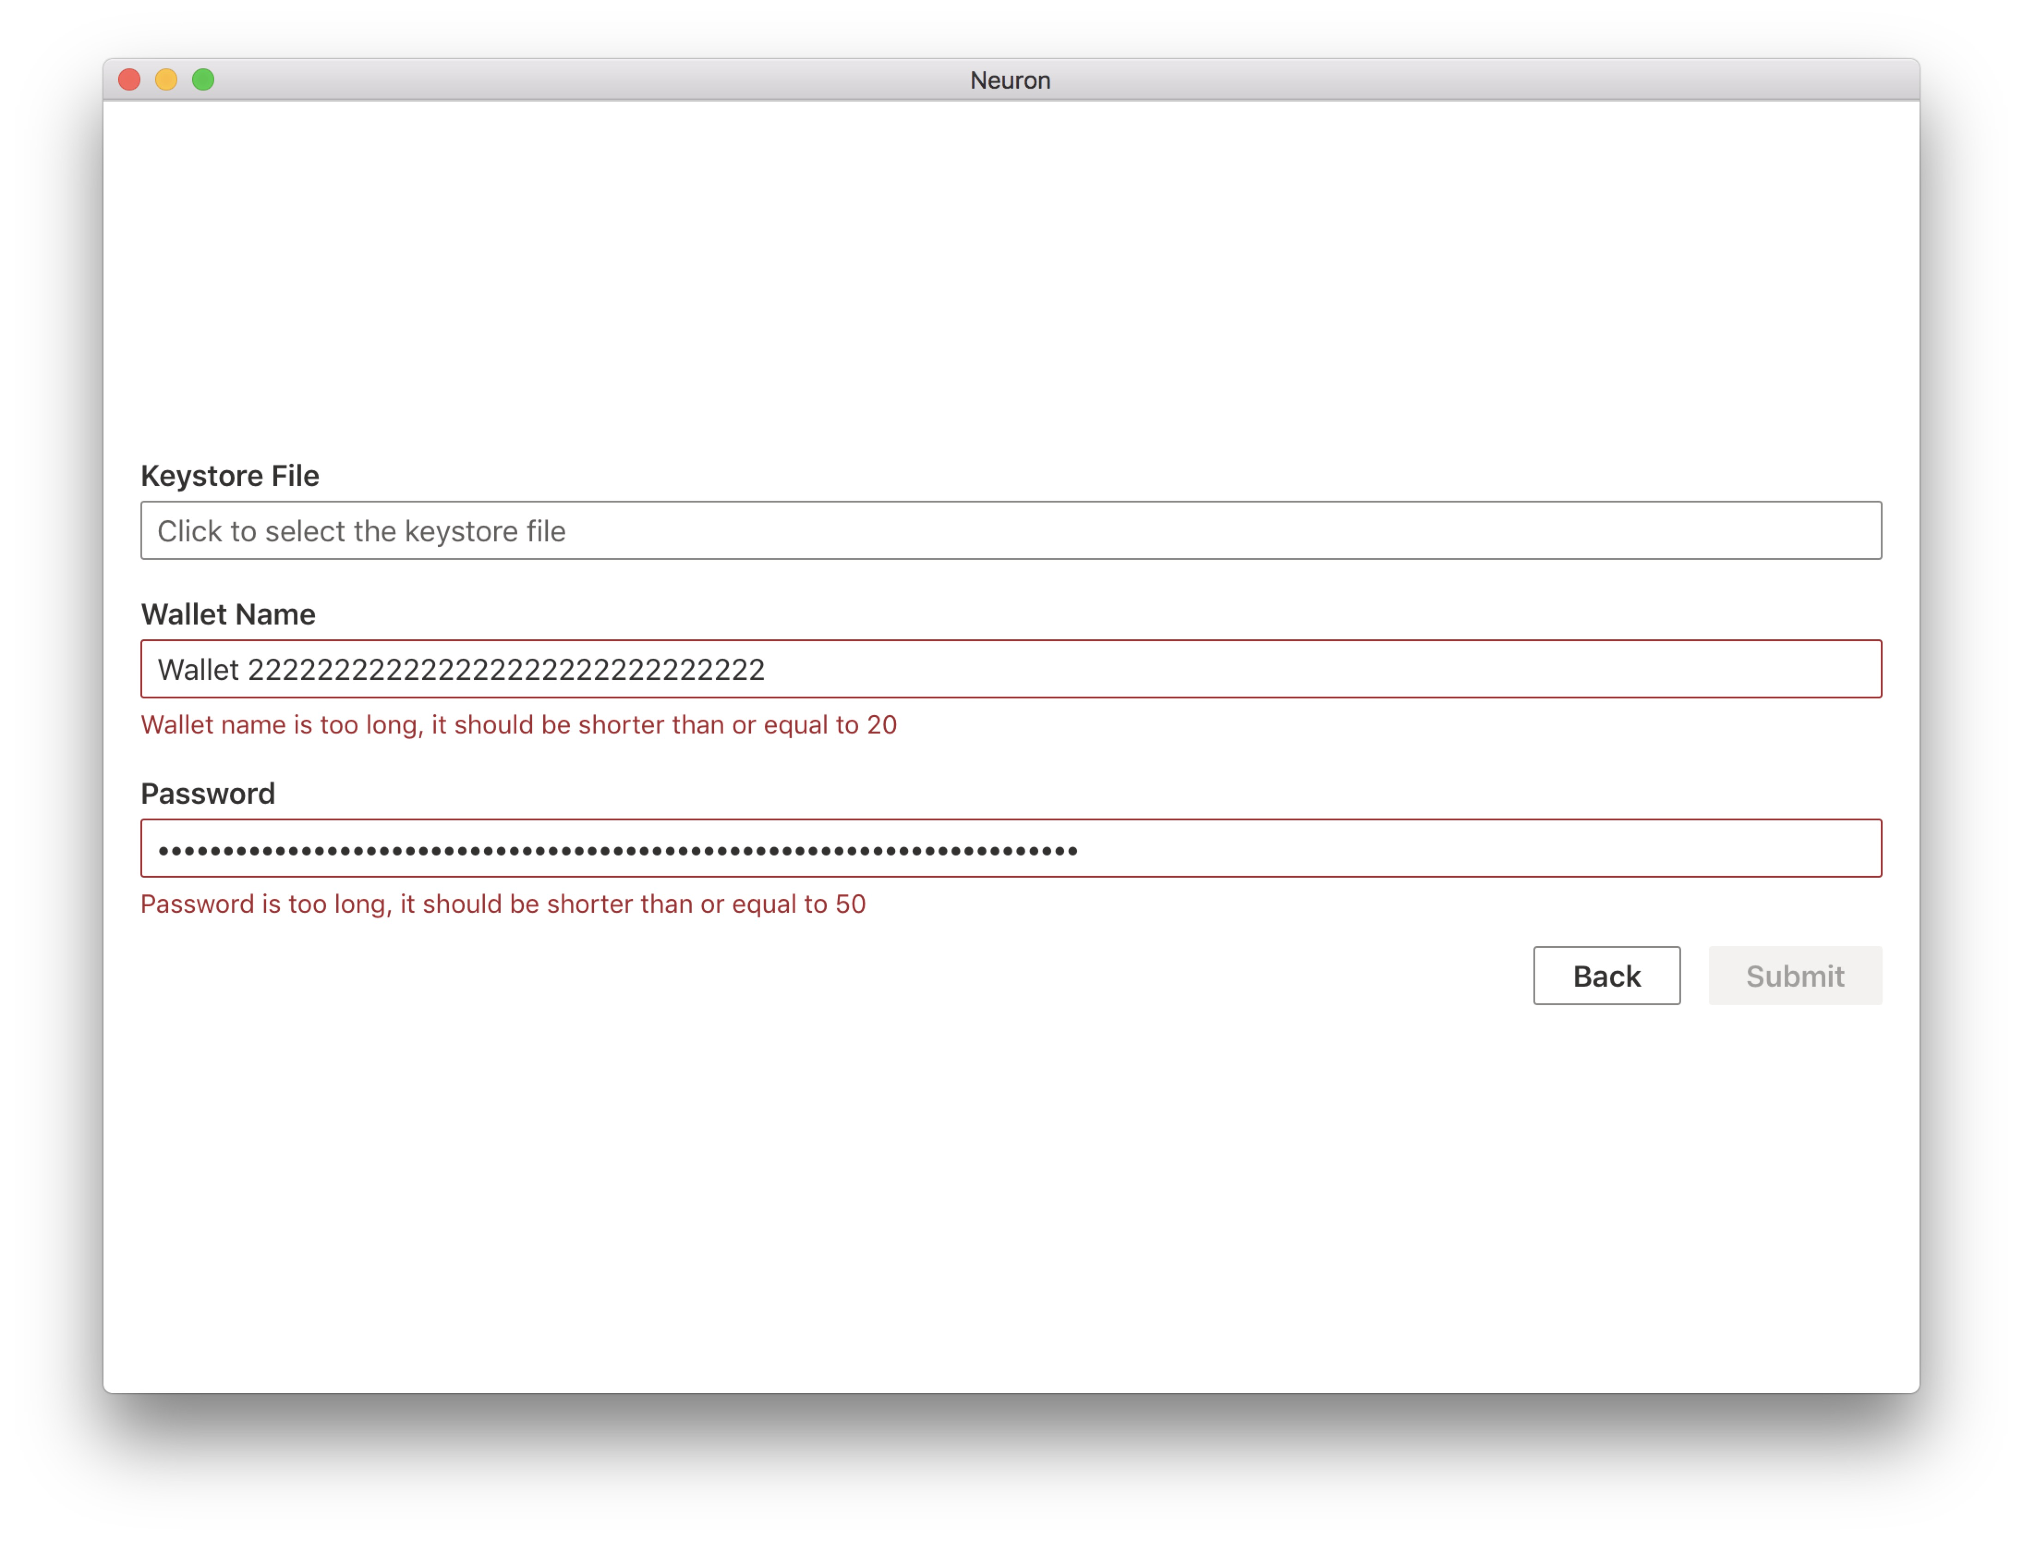Minimize the Neuron window
Viewport: 2023px width, 1541px height.
[166, 80]
